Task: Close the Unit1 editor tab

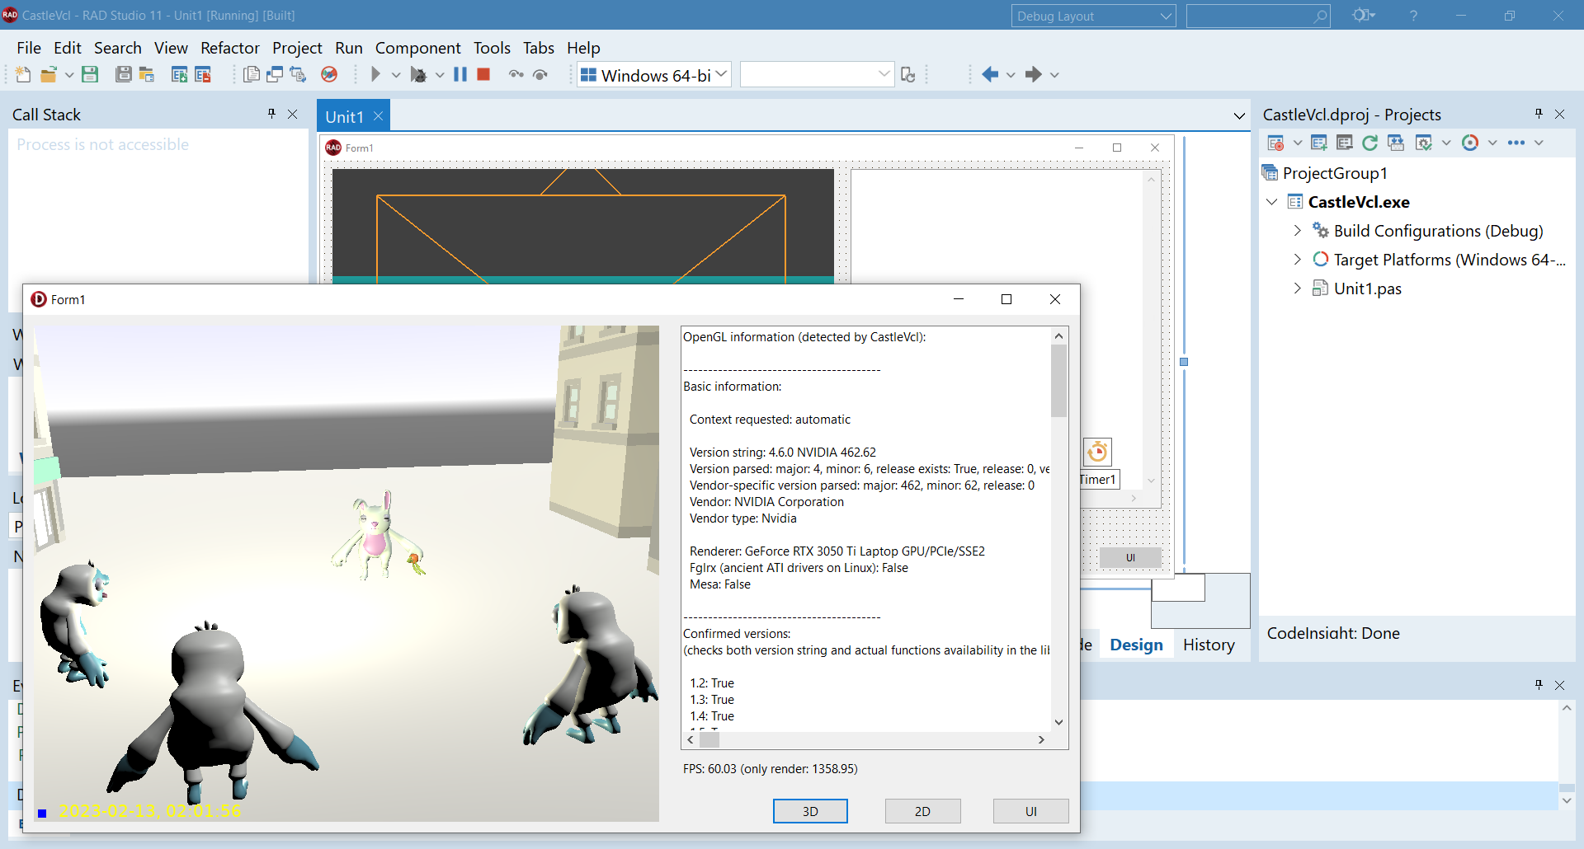Action: point(378,116)
